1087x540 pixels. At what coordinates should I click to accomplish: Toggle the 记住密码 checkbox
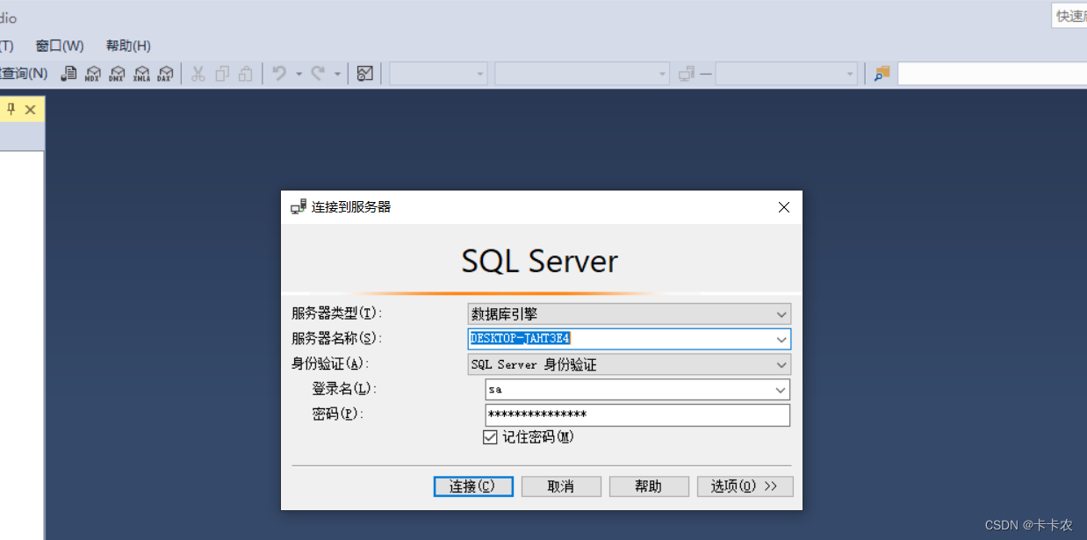[490, 437]
